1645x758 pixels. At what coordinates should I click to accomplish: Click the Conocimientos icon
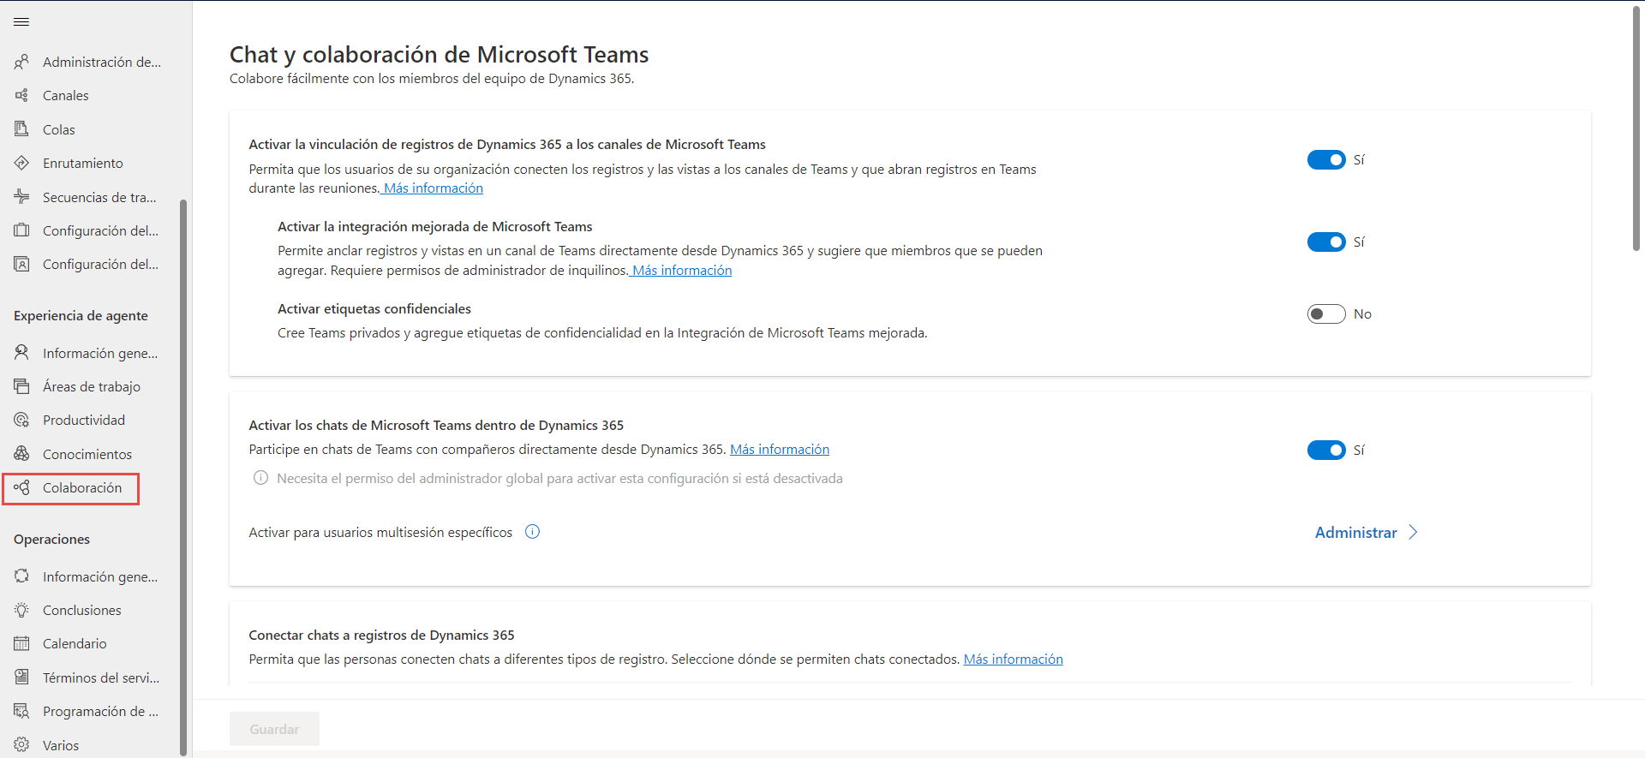click(21, 454)
